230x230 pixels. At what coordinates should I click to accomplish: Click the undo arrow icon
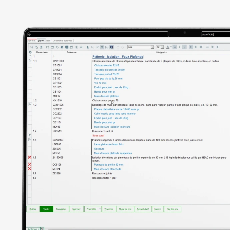[118, 47]
